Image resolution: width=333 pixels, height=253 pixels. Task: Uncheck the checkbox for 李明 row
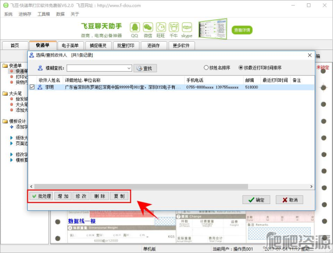pyautogui.click(x=32, y=87)
